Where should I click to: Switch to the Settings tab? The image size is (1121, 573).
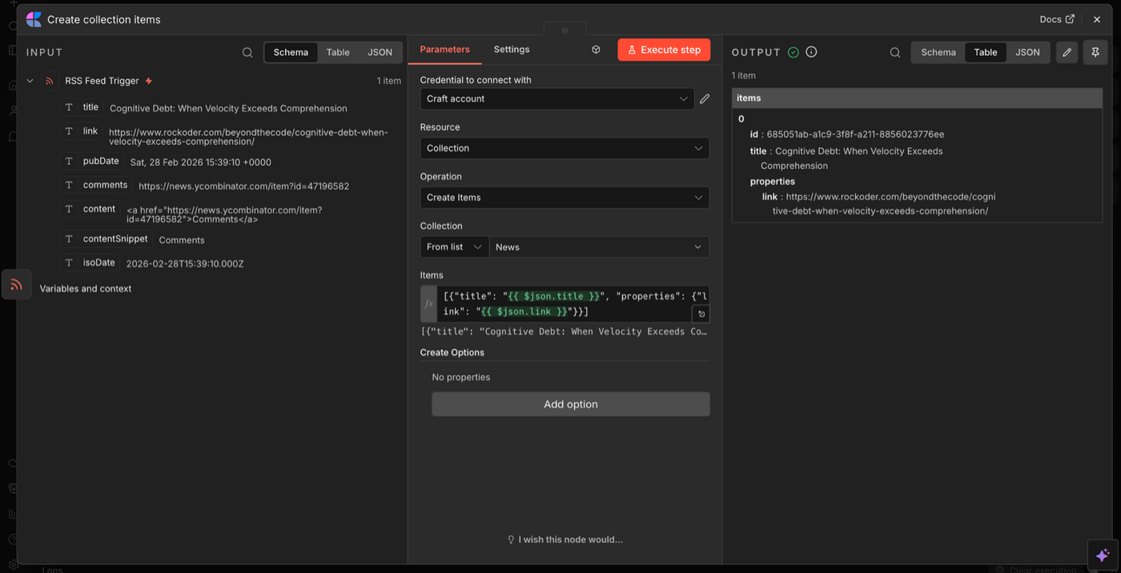511,49
